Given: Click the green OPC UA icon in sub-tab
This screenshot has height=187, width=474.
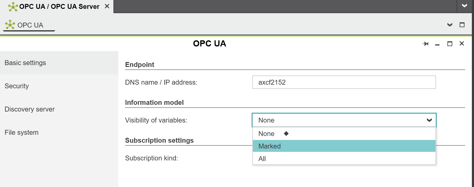Looking at the screenshot, I should point(10,25).
